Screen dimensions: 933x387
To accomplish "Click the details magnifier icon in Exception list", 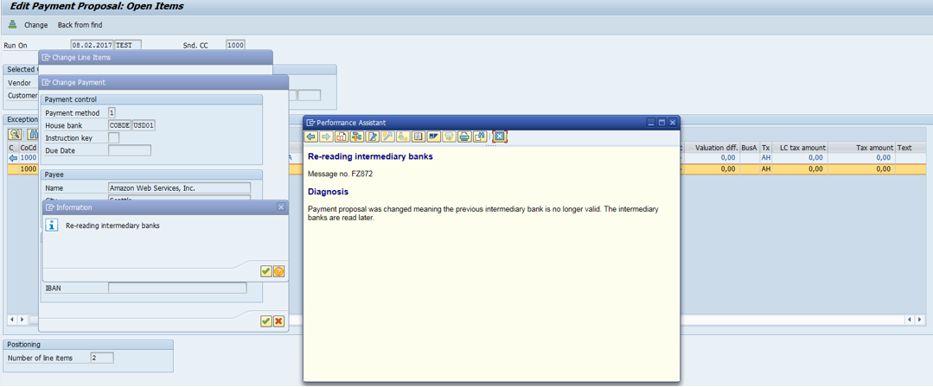I will [x=15, y=134].
